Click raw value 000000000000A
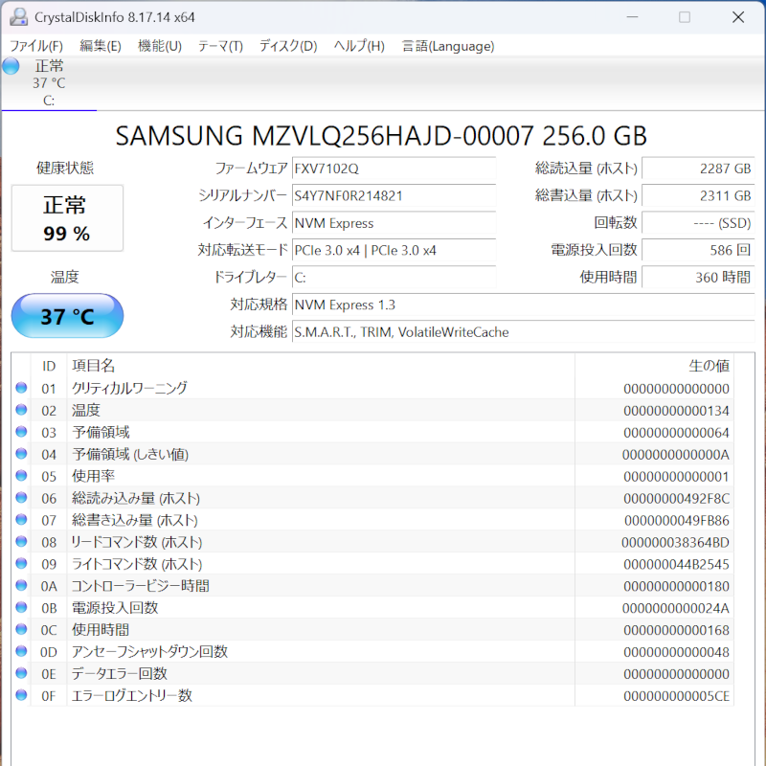The image size is (766, 766). click(x=676, y=455)
